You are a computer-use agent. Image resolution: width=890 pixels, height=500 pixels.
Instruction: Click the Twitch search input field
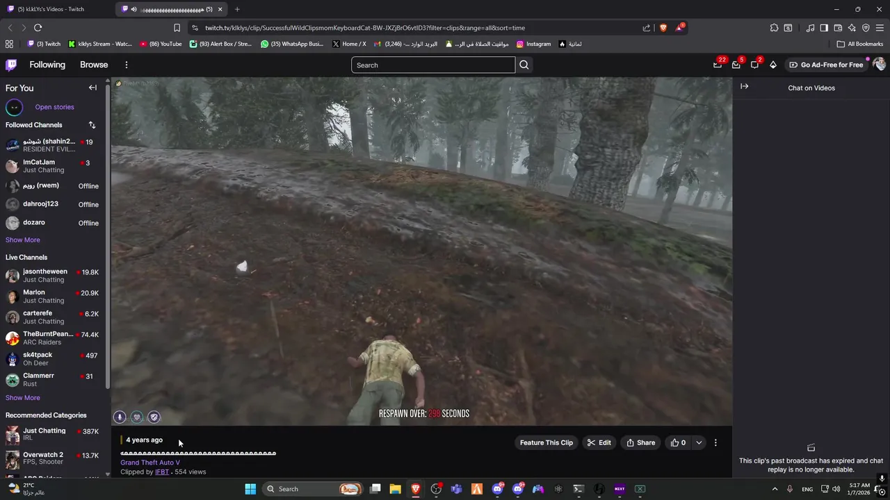433,65
